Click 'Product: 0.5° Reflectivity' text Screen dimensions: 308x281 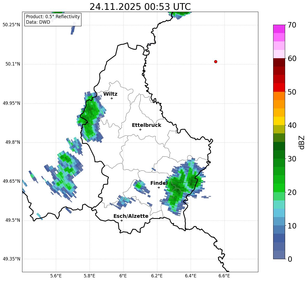point(53,17)
